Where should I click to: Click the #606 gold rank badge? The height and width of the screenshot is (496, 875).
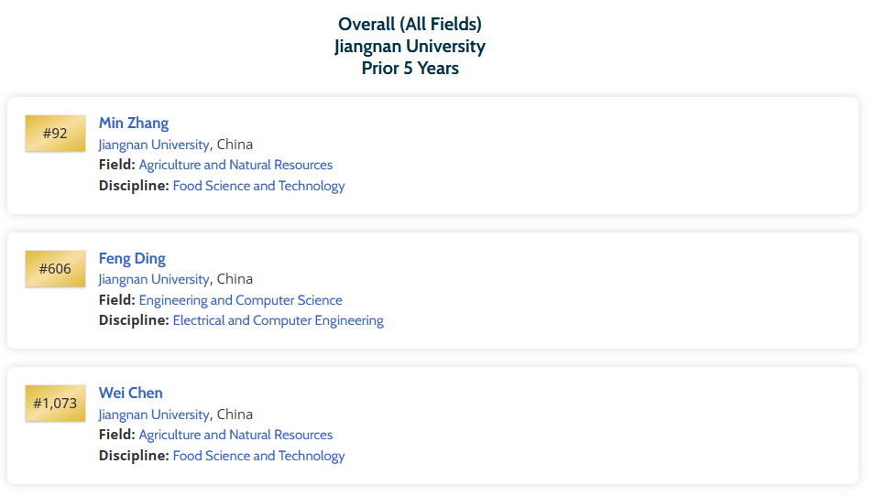[x=55, y=269]
